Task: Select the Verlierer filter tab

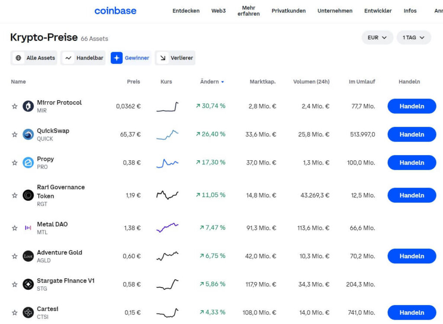Action: (x=175, y=58)
